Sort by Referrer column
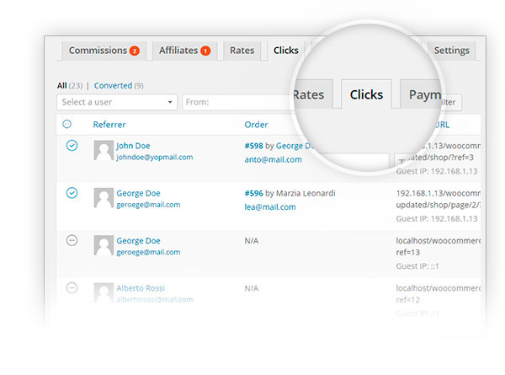Image resolution: width=505 pixels, height=375 pixels. pyautogui.click(x=109, y=125)
